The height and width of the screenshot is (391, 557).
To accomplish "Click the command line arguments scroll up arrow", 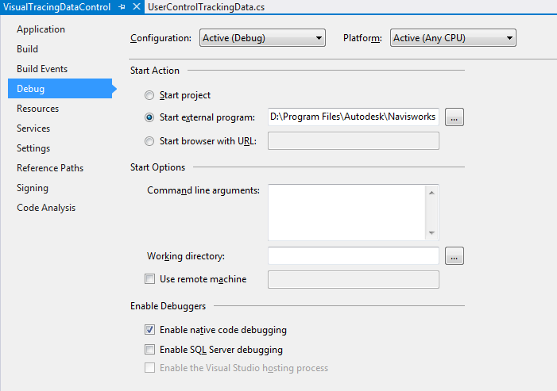I will click(431, 192).
